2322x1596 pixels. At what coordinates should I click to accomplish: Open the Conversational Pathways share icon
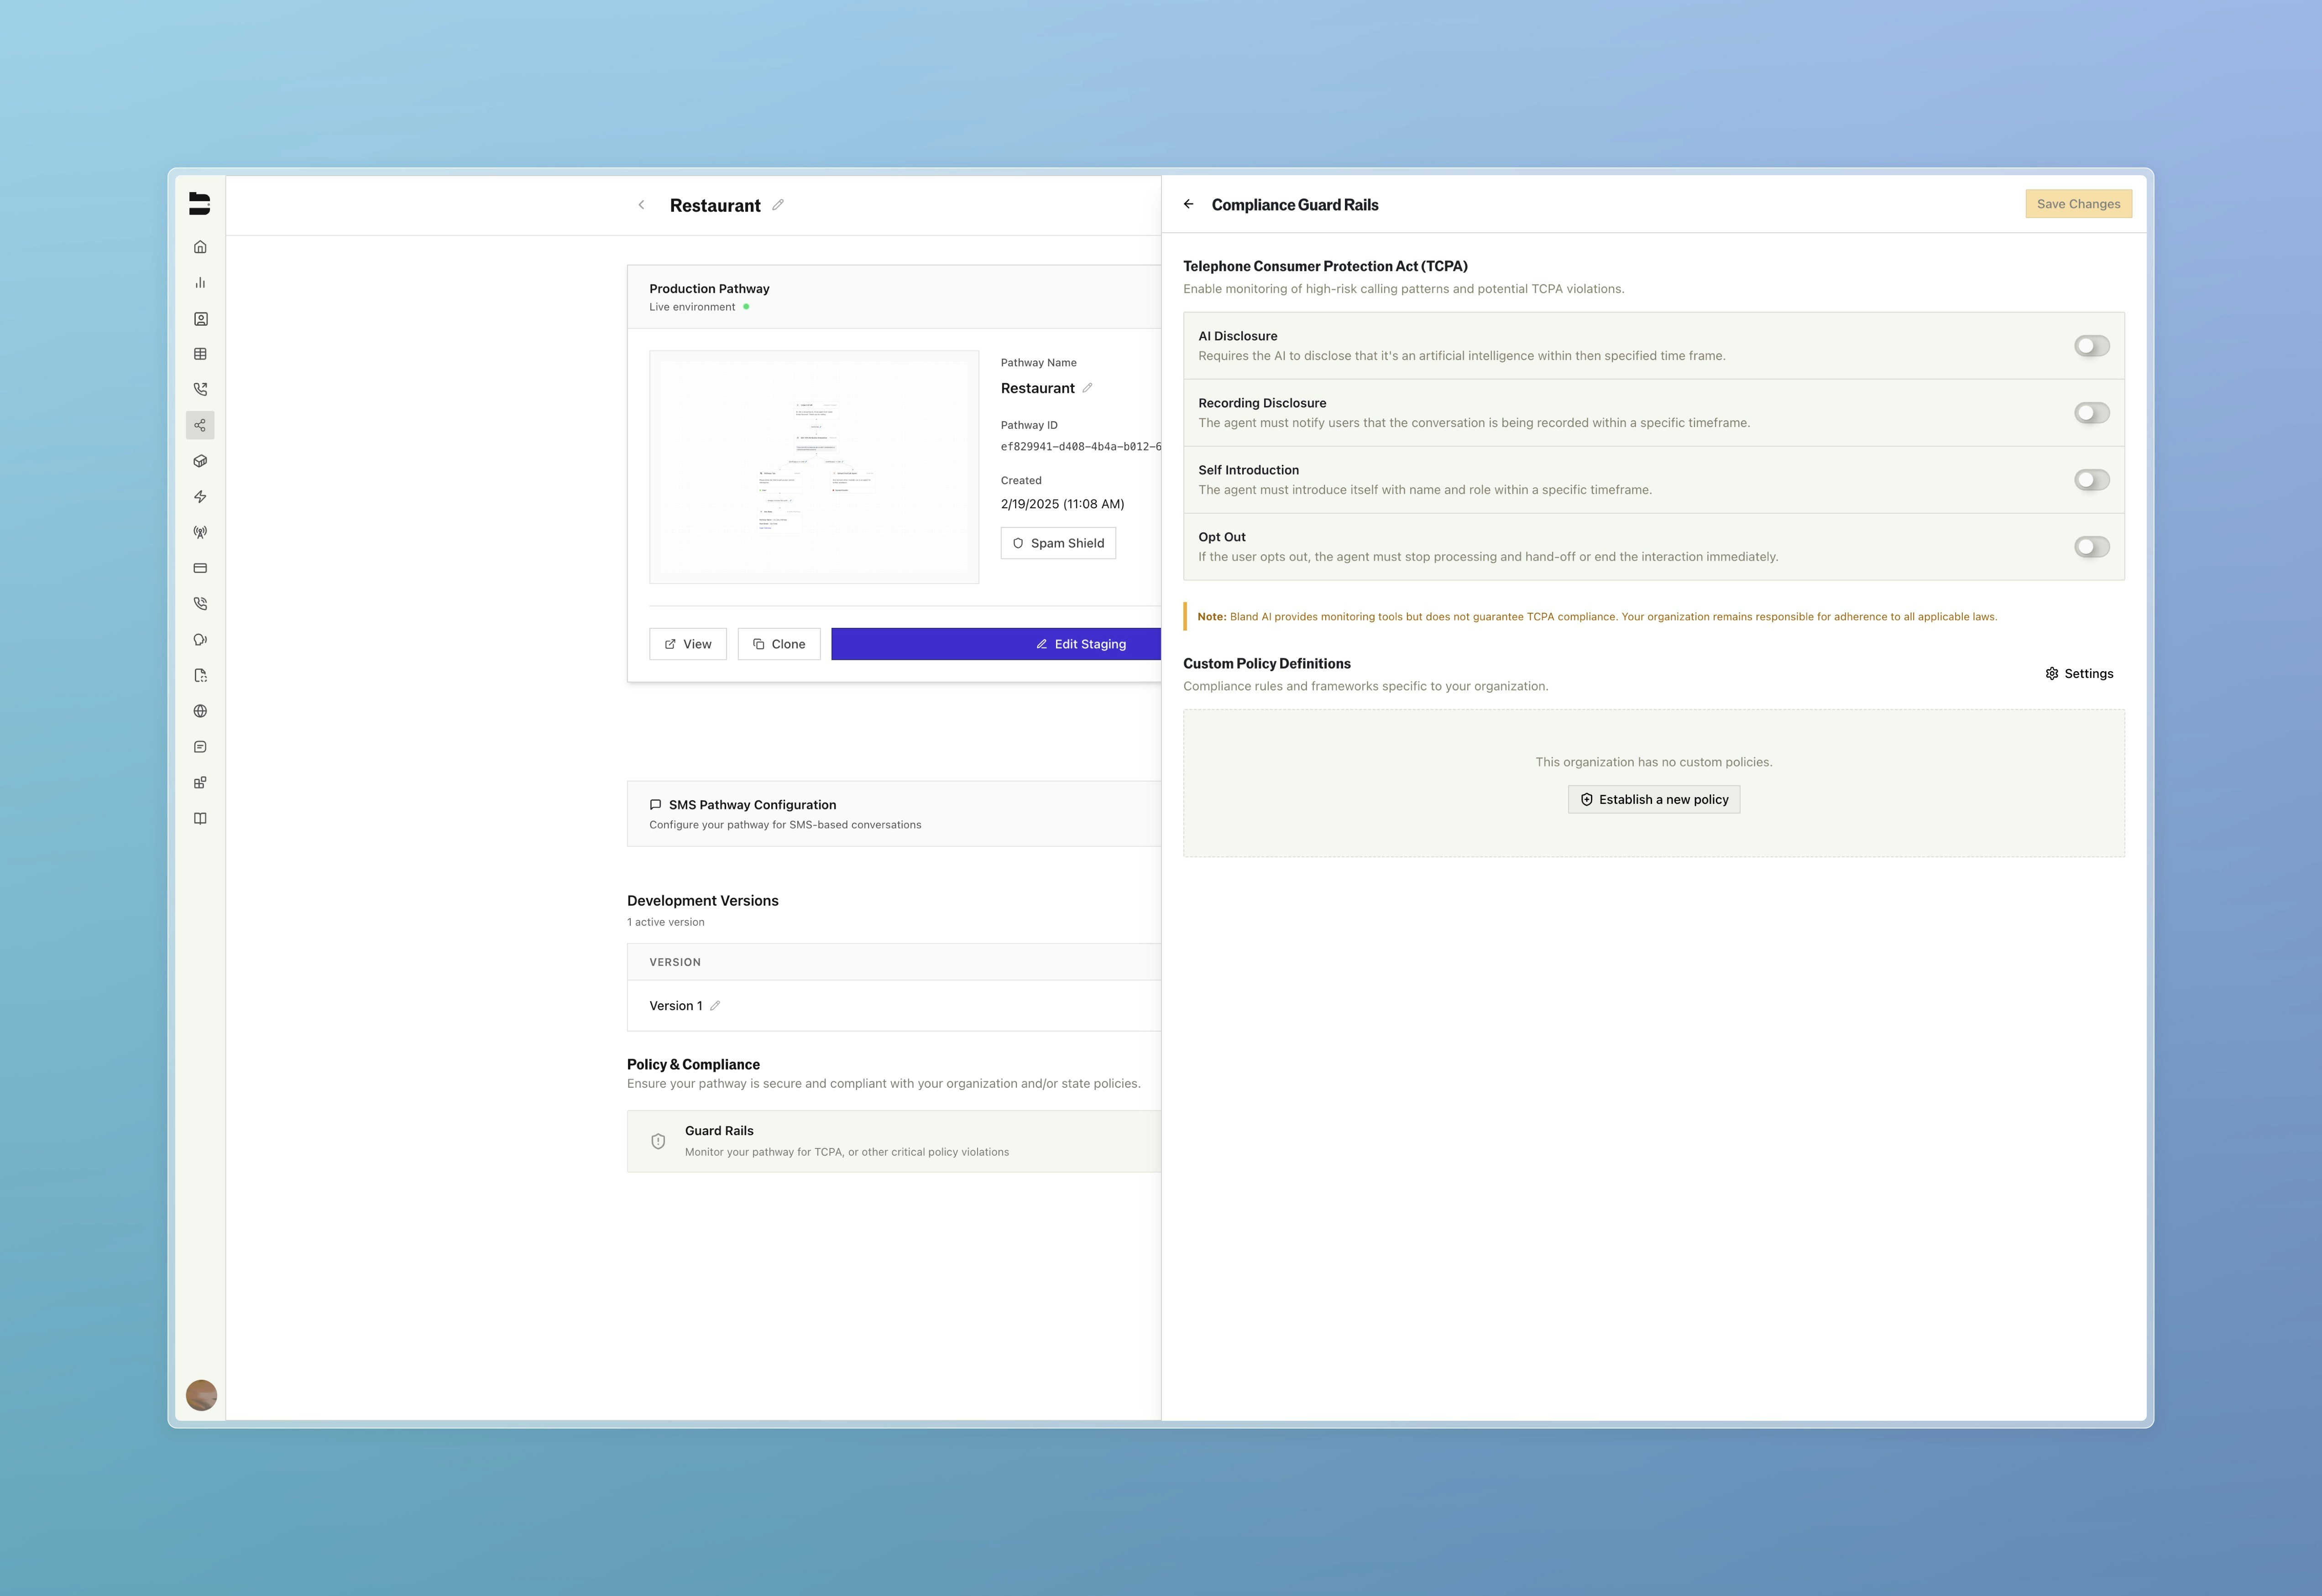click(200, 425)
